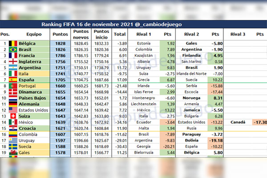The height and width of the screenshot is (178, 267).
Task: Select the cell '1786.15' for Francia
Action: (81, 56)
